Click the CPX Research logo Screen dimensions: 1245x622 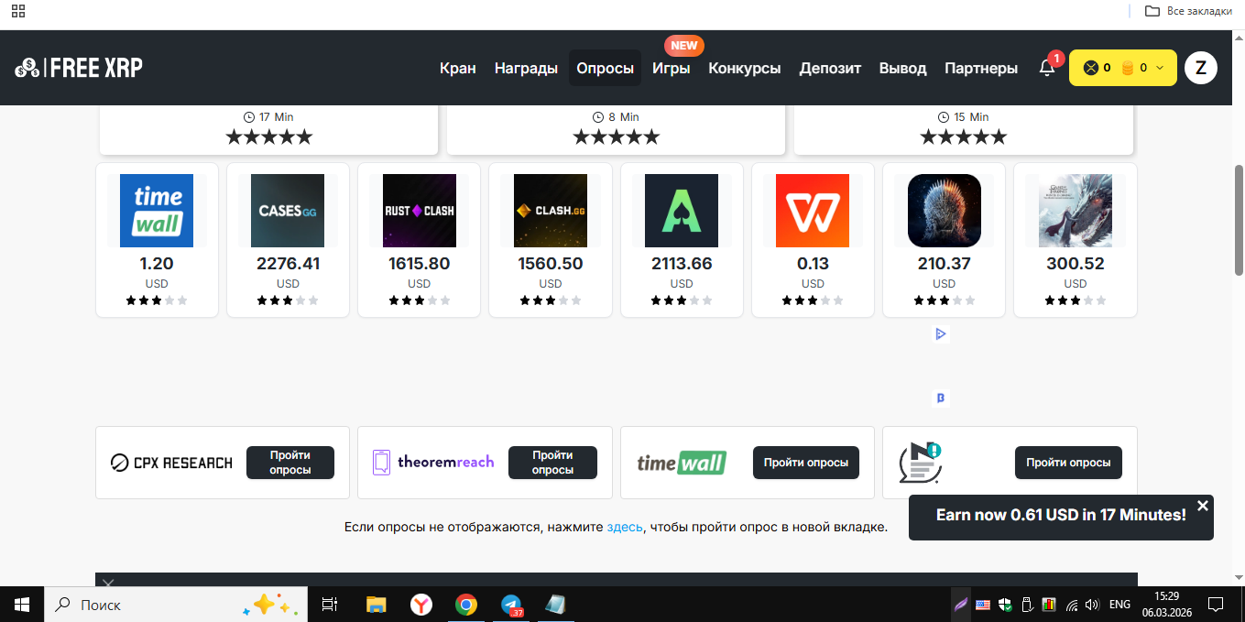point(171,463)
